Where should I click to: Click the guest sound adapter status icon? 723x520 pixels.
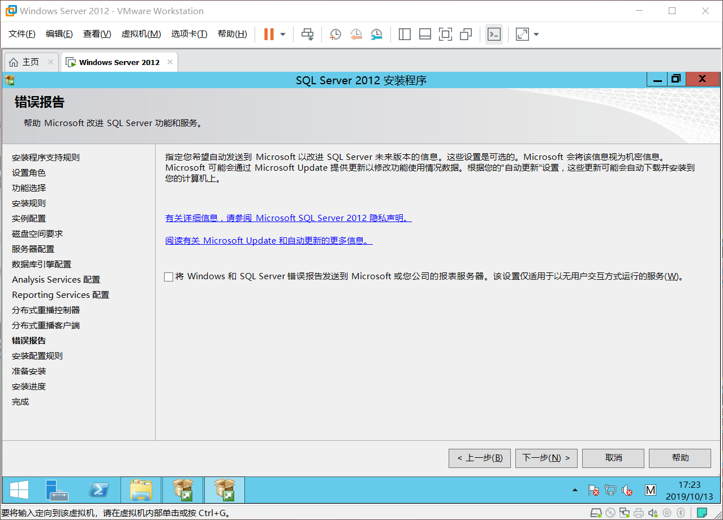652,513
